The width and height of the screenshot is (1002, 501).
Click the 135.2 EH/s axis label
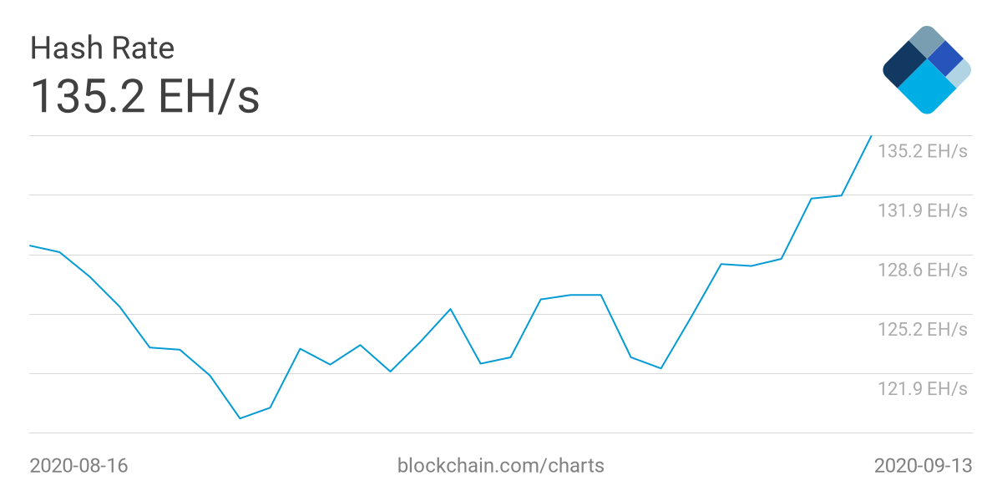click(923, 151)
